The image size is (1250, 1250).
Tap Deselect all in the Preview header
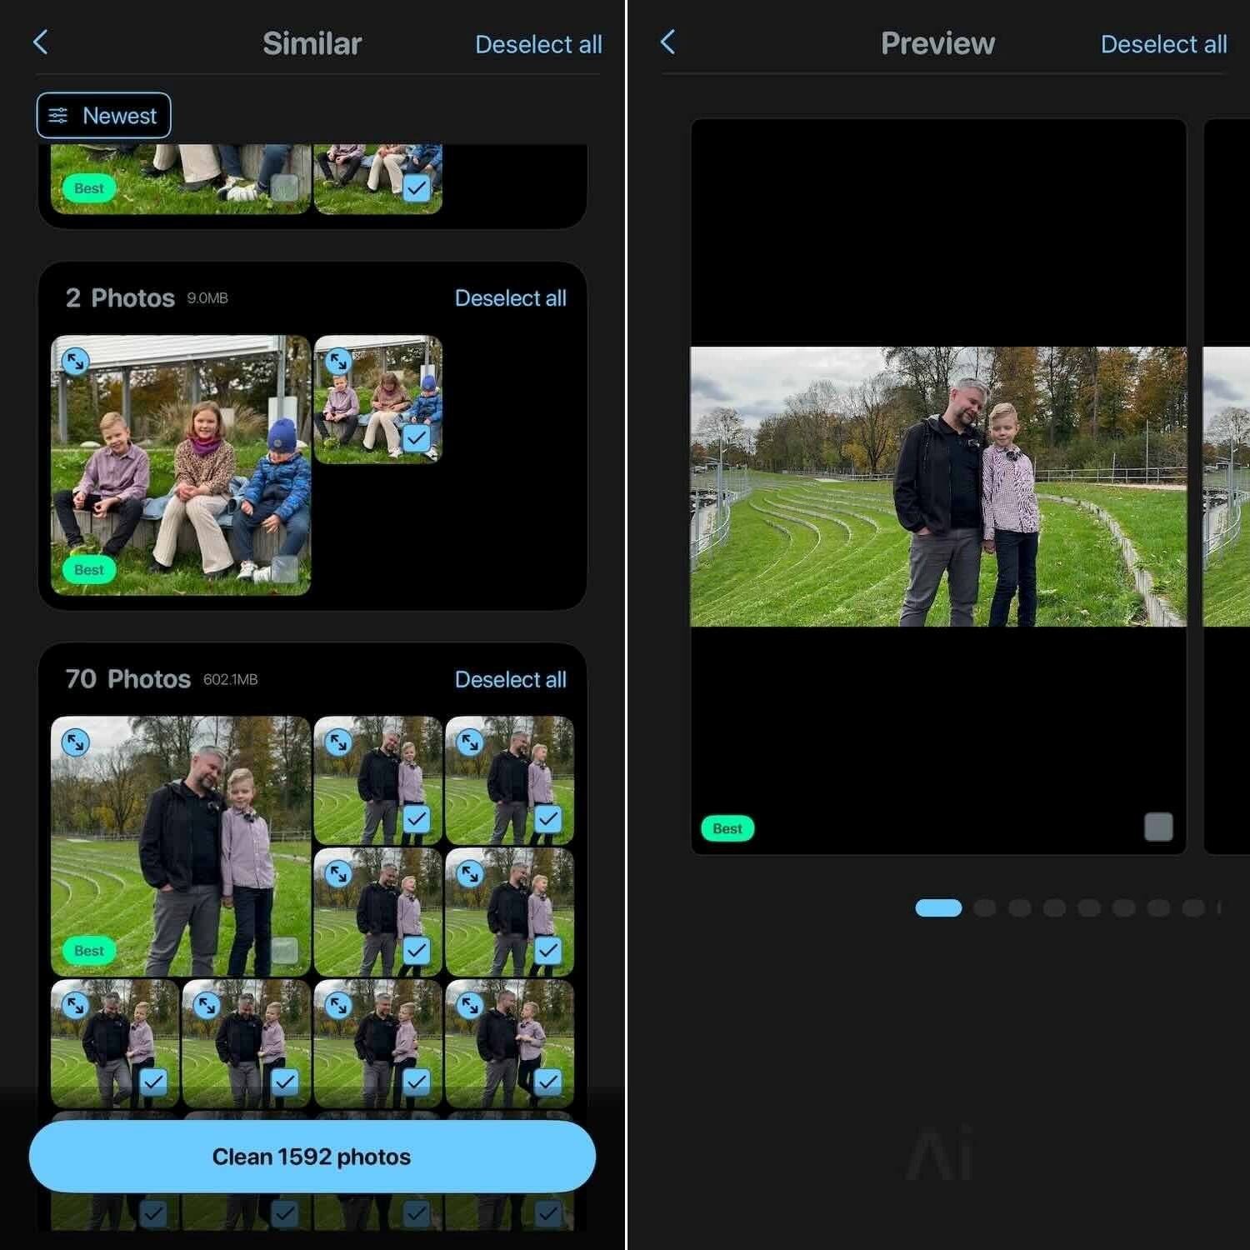(x=1163, y=44)
